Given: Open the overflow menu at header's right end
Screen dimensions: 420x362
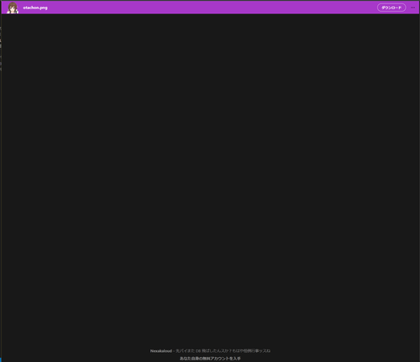Looking at the screenshot, I should click(412, 8).
